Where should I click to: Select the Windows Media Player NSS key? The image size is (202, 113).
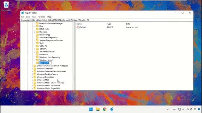pos(48,88)
